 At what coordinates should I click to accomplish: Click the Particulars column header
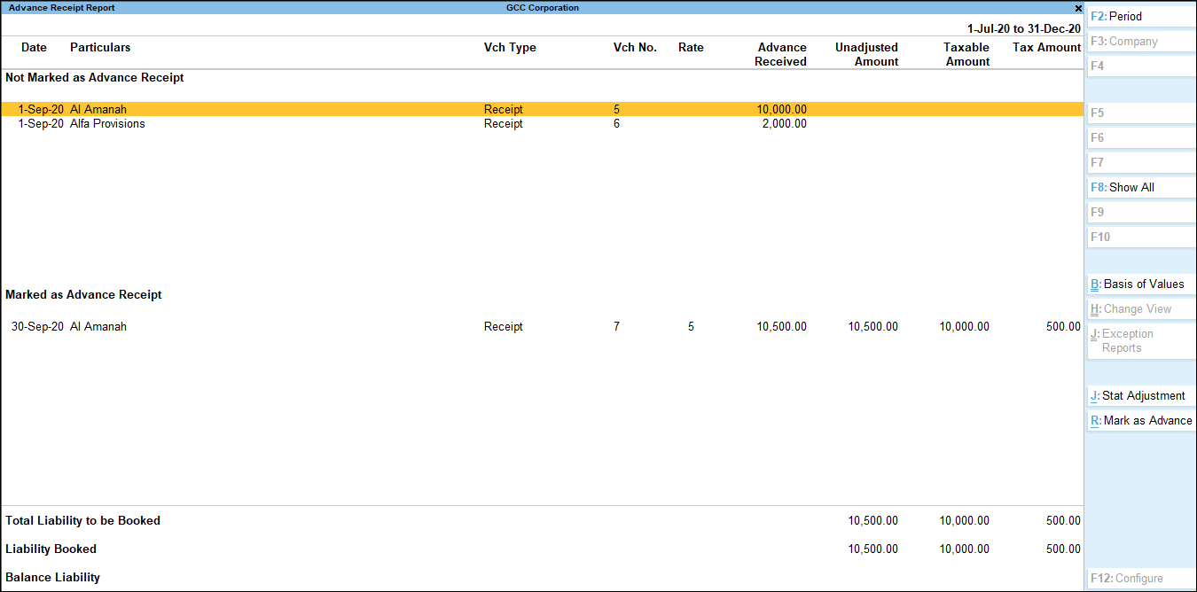(100, 48)
